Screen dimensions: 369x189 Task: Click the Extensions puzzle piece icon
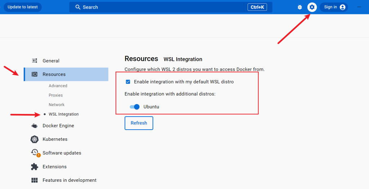click(x=35, y=167)
